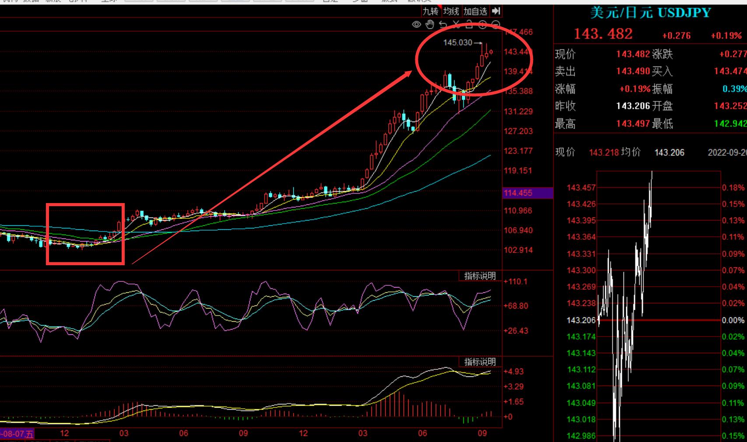Click the +110.1 KDJ axis value
This screenshot has width=747, height=442.
[x=516, y=281]
